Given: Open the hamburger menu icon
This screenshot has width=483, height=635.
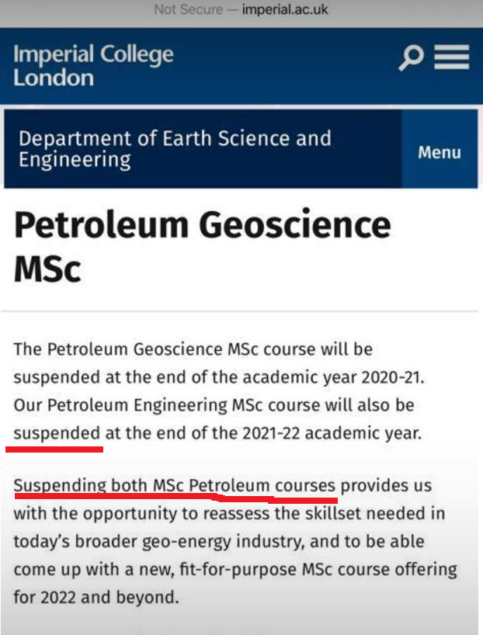Looking at the screenshot, I should [451, 57].
